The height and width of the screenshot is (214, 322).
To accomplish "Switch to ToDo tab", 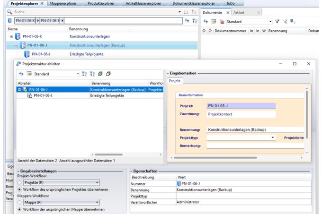I will (231, 3).
